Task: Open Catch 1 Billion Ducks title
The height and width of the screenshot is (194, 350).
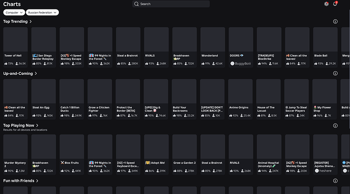Action: pyautogui.click(x=70, y=109)
